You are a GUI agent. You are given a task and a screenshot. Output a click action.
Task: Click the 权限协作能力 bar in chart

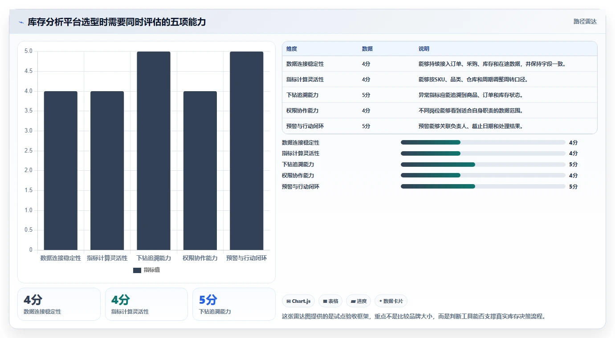[200, 170]
